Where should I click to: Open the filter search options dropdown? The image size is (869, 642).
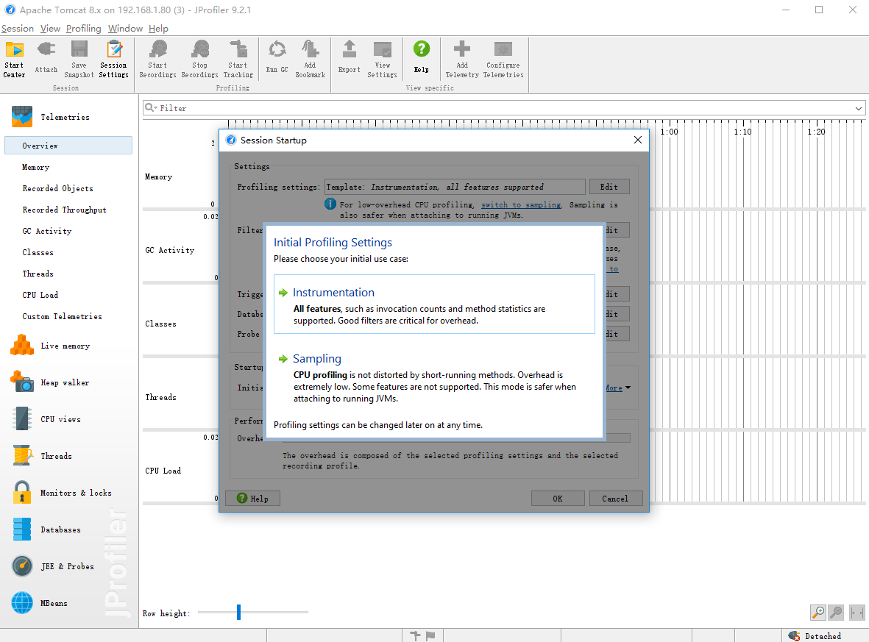click(x=151, y=107)
